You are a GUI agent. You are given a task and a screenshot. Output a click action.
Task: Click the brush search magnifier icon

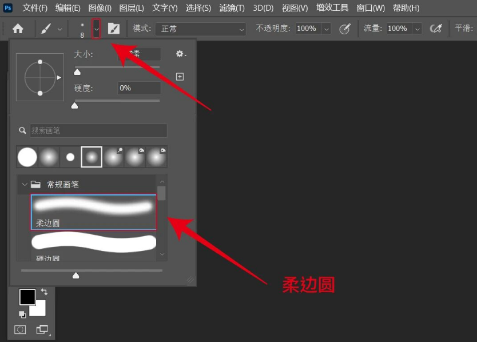(22, 130)
